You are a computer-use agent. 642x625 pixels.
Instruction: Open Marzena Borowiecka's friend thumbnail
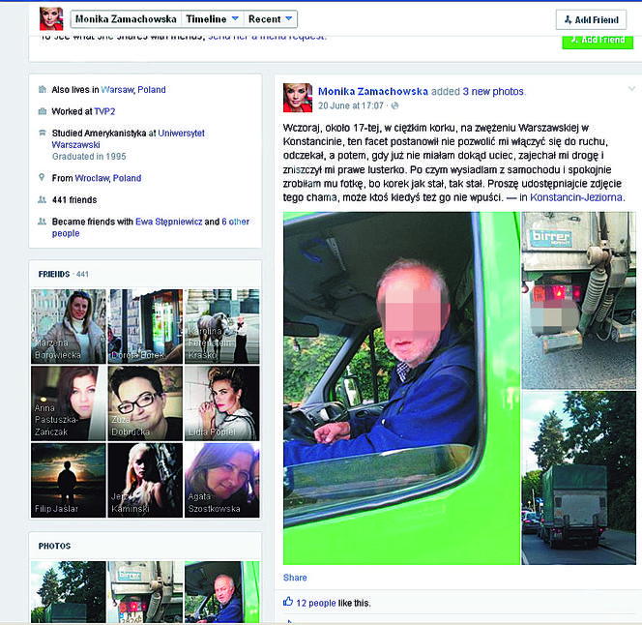coord(68,325)
